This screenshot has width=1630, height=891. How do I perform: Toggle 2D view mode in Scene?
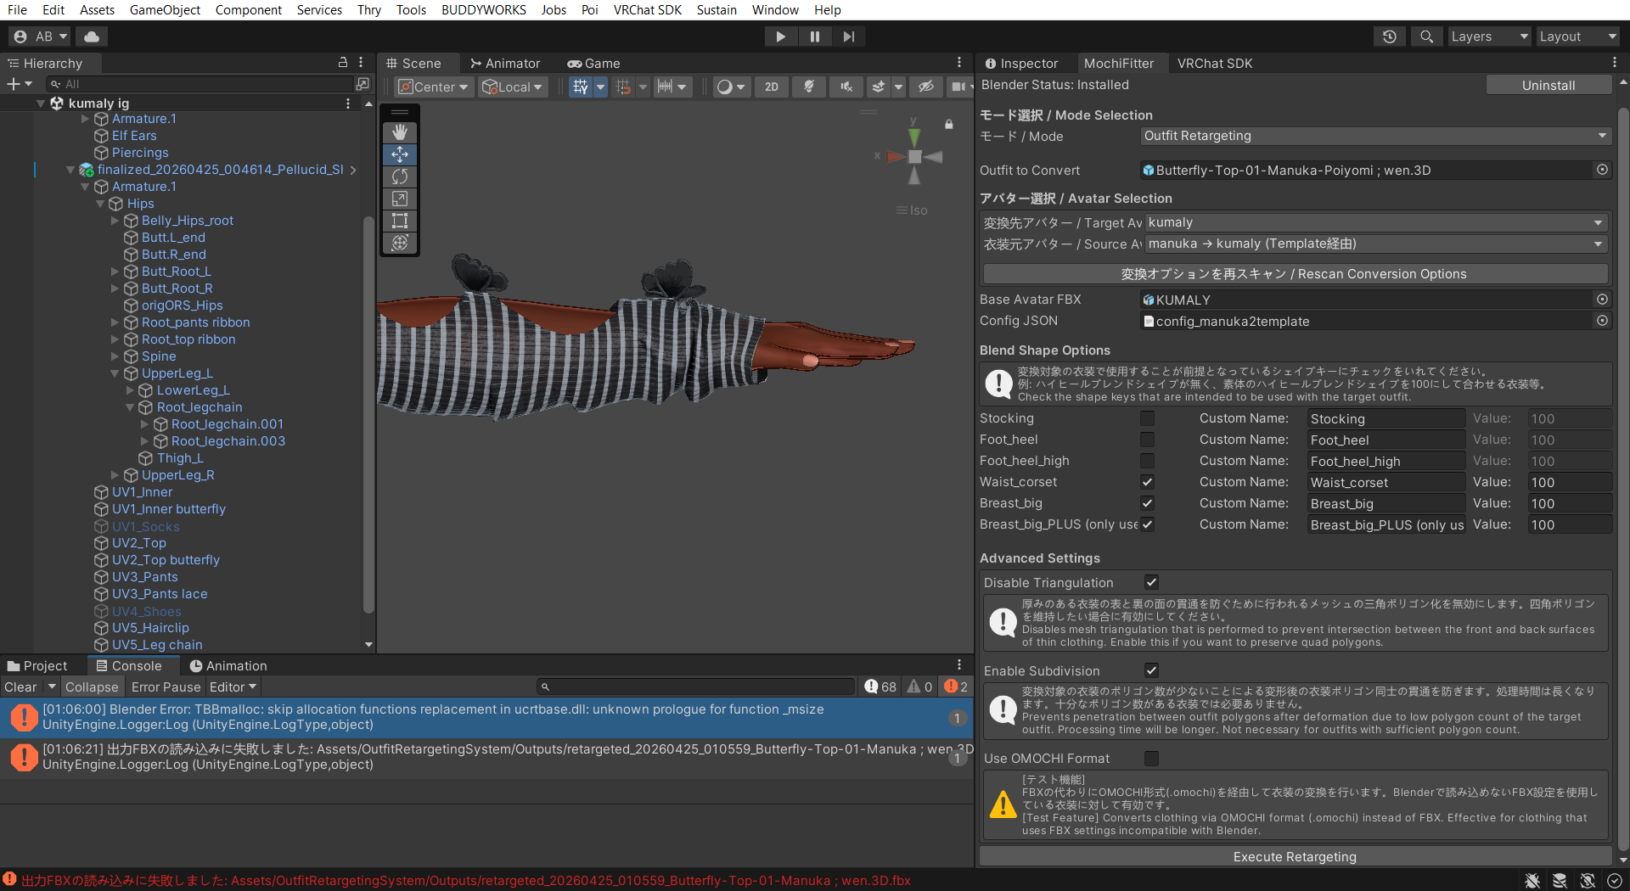point(771,87)
